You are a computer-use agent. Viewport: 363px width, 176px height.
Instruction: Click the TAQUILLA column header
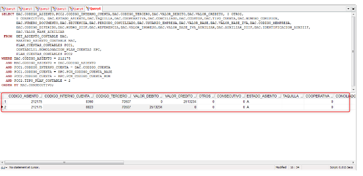tap(293, 96)
